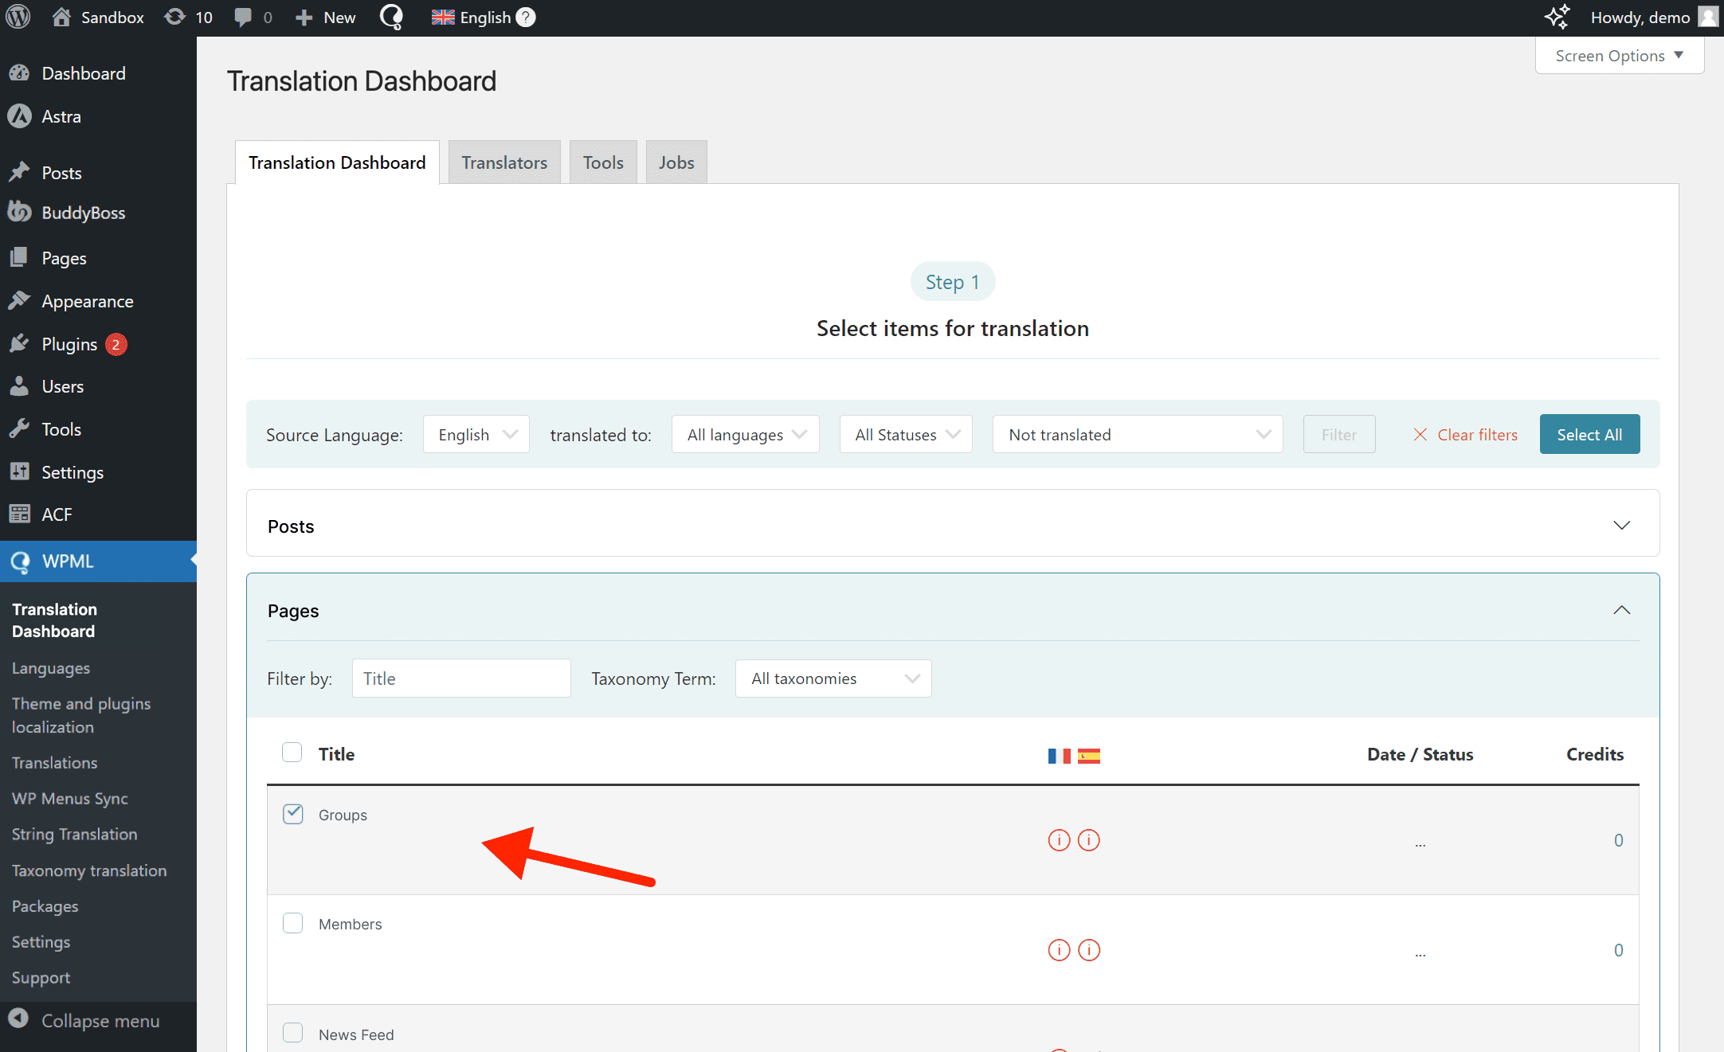Open the All Statuses dropdown
Viewport: 1724px width, 1052px height.
point(906,435)
